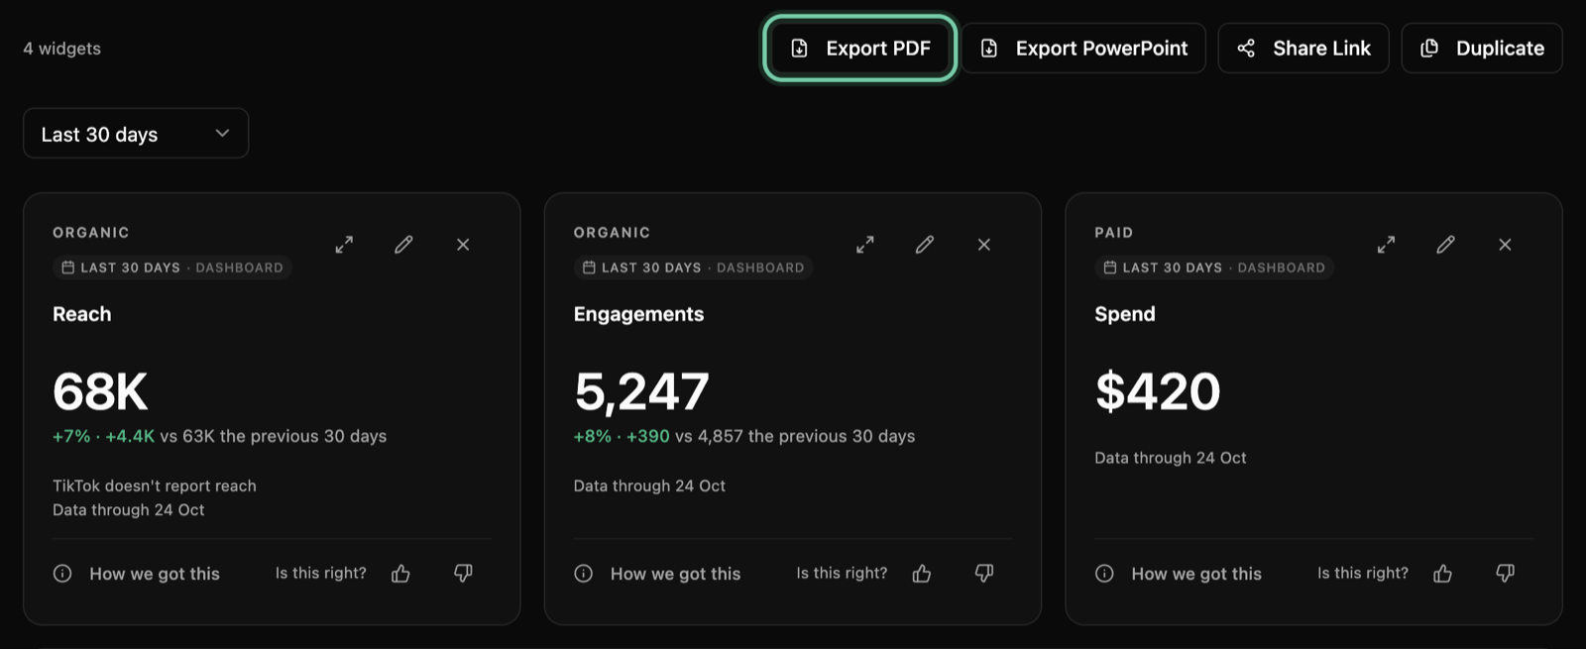
Task: Click the Last 30 Days Dashboard chip on Reach
Action: coord(172,268)
